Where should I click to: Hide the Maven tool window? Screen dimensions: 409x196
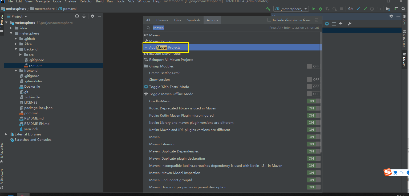[x=398, y=16]
